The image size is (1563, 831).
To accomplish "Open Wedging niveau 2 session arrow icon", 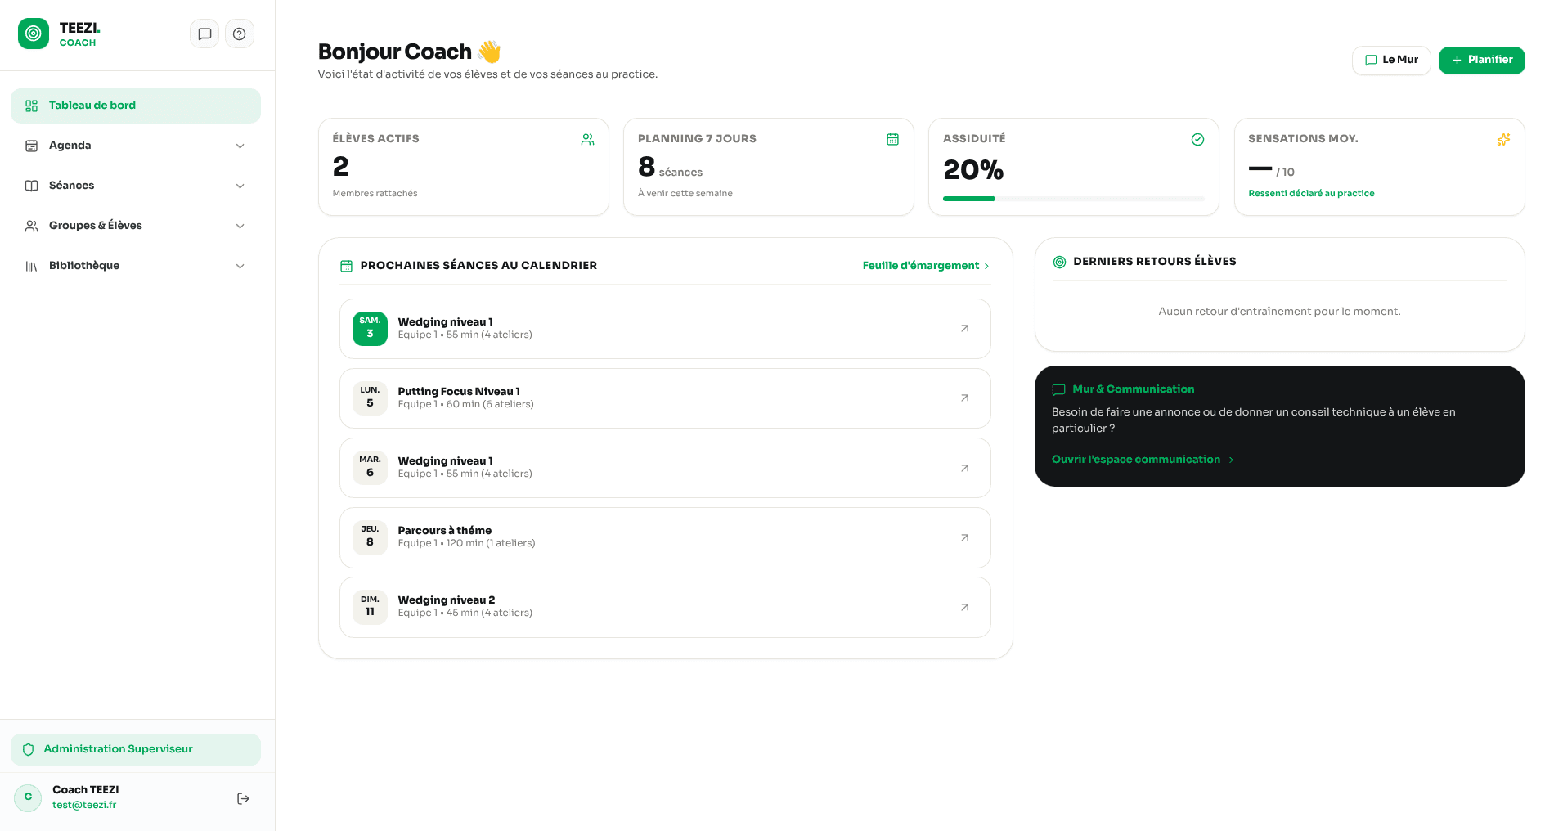I will tap(964, 608).
